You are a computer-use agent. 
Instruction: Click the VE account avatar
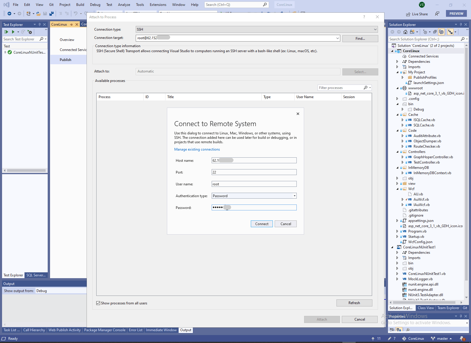(422, 5)
